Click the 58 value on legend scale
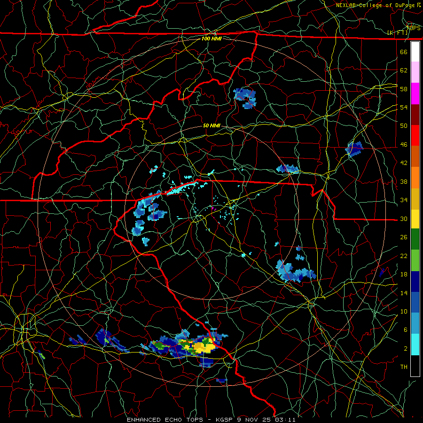 (x=404, y=89)
